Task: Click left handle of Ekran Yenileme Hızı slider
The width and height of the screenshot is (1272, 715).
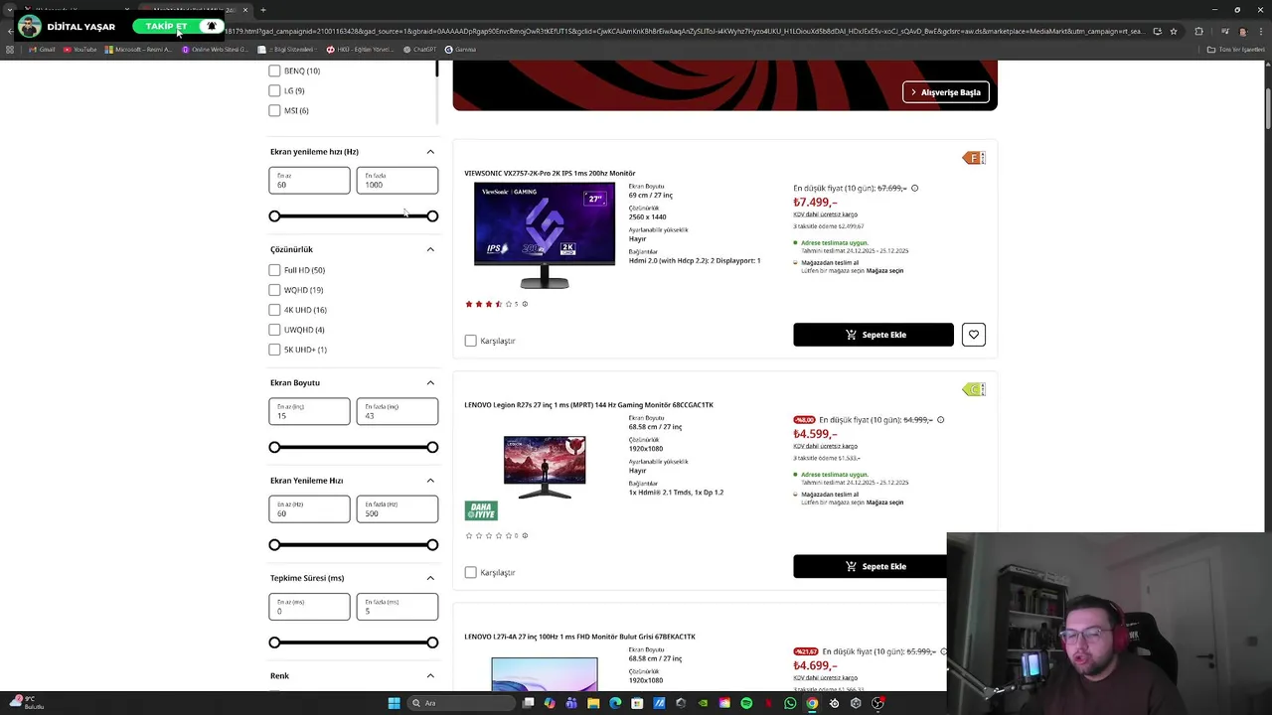Action: point(274,544)
